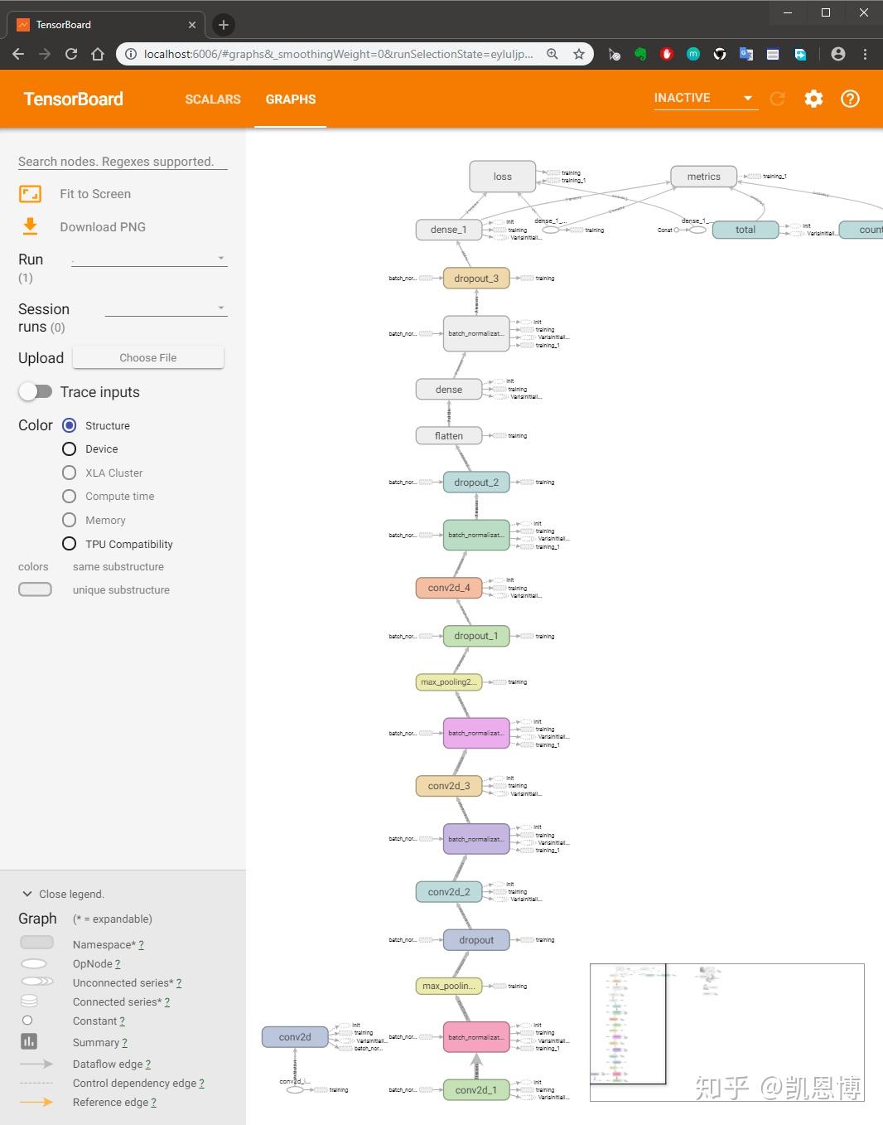Select the Device color option

point(70,449)
